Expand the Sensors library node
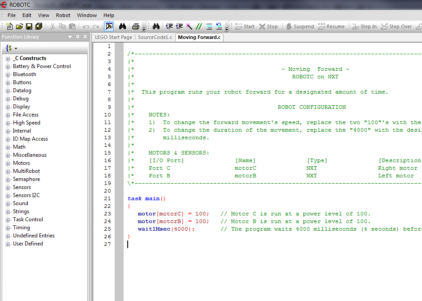Screen dimensions: 422x301 tap(8, 187)
